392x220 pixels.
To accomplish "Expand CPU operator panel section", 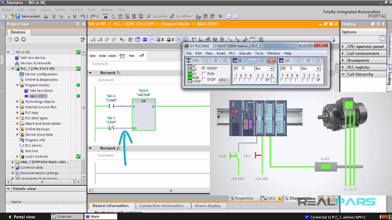I will click(x=343, y=46).
